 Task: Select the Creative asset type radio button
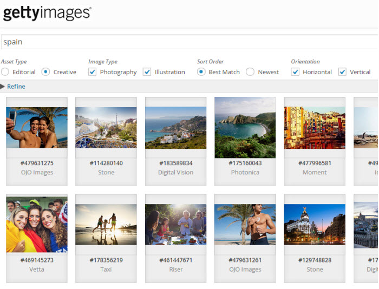coord(45,72)
